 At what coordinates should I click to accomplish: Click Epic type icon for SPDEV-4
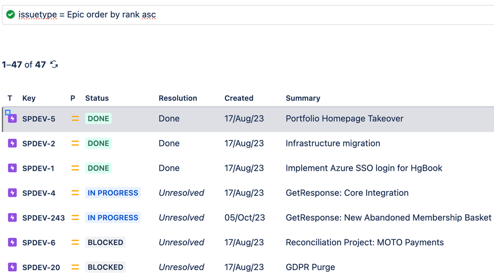(12, 193)
